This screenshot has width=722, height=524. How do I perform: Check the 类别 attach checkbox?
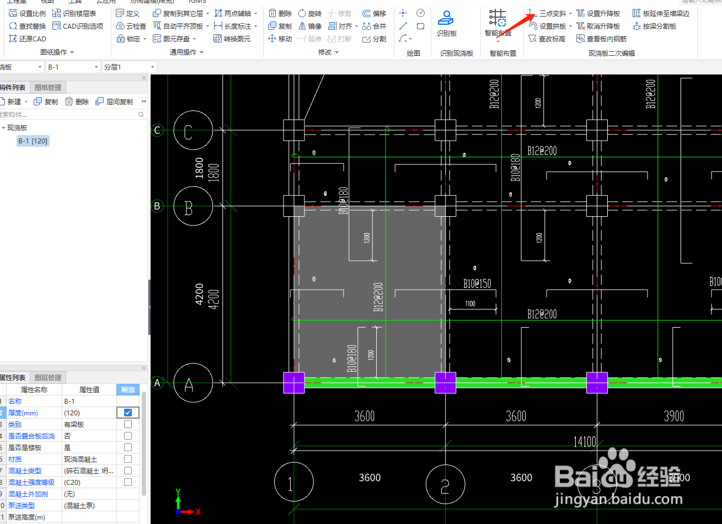(128, 424)
